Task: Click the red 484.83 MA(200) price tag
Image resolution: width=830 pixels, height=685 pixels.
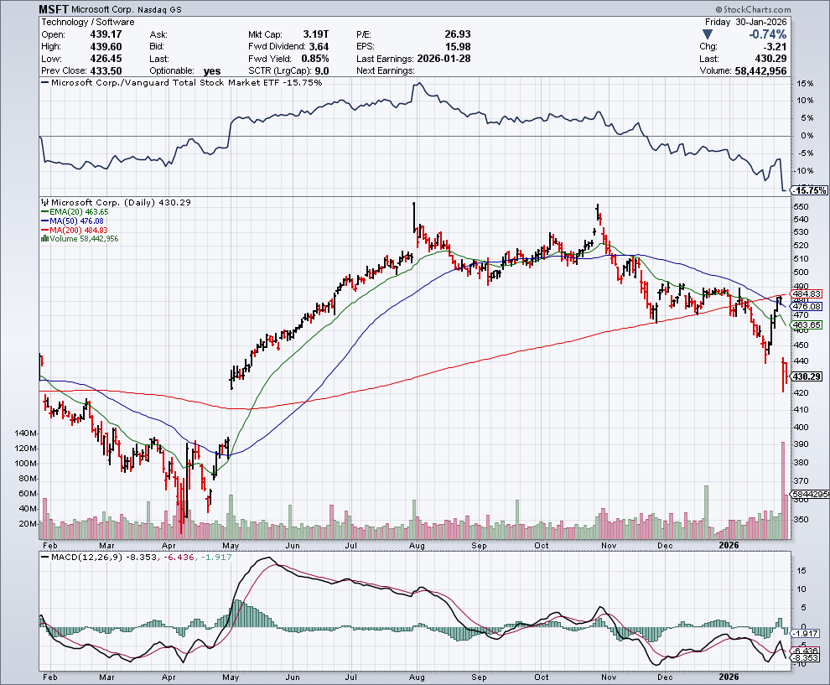Action: click(810, 293)
